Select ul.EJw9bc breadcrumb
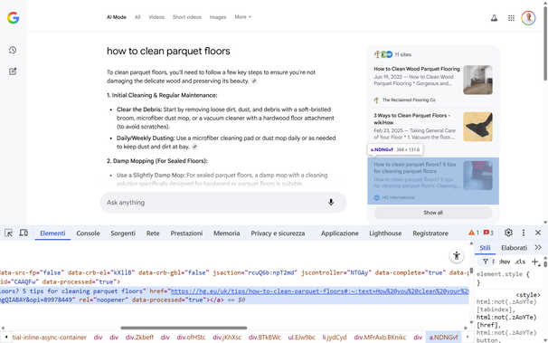This screenshot has height=343, width=548. [302, 338]
